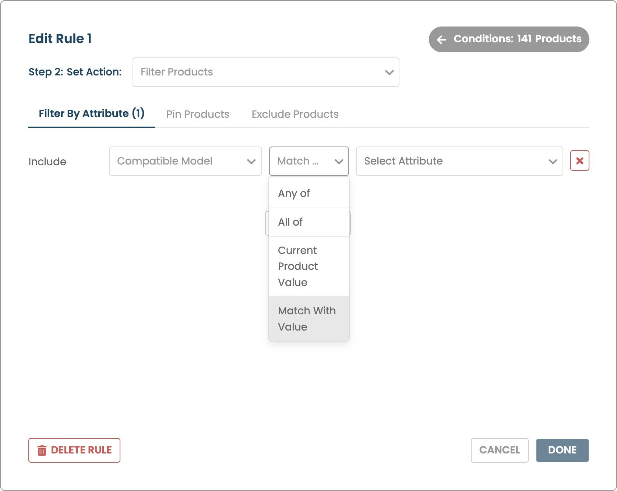Screen dimensions: 617x491
Task: Click the back arrow in Conditions button
Action: pyautogui.click(x=441, y=39)
